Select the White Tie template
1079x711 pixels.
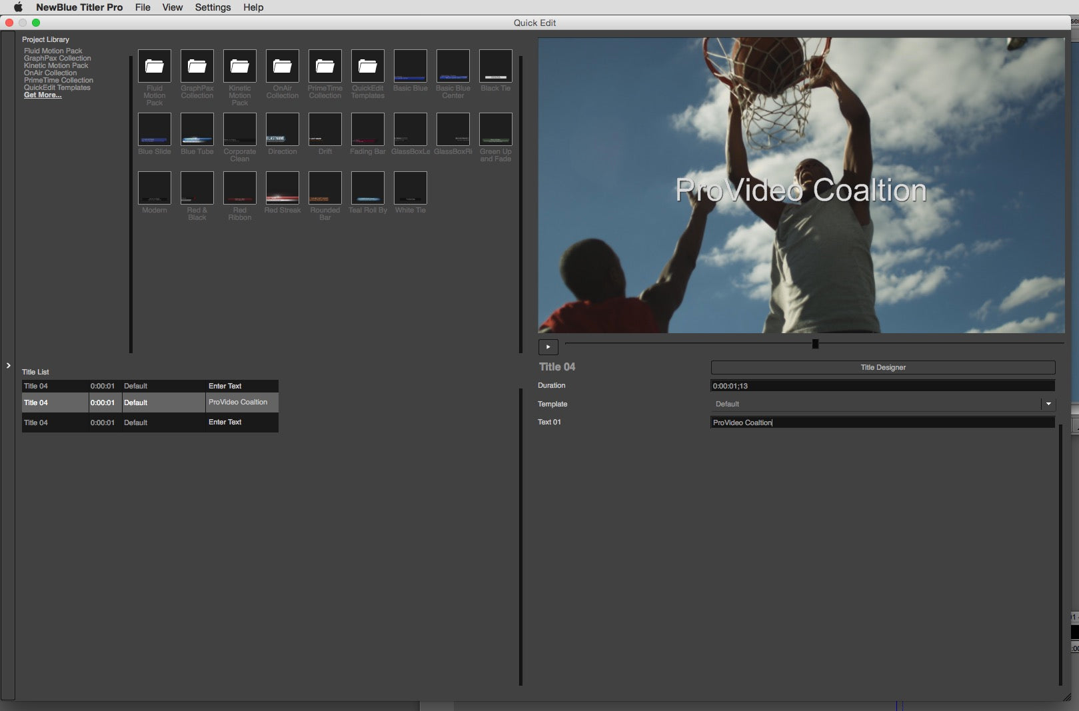[410, 188]
